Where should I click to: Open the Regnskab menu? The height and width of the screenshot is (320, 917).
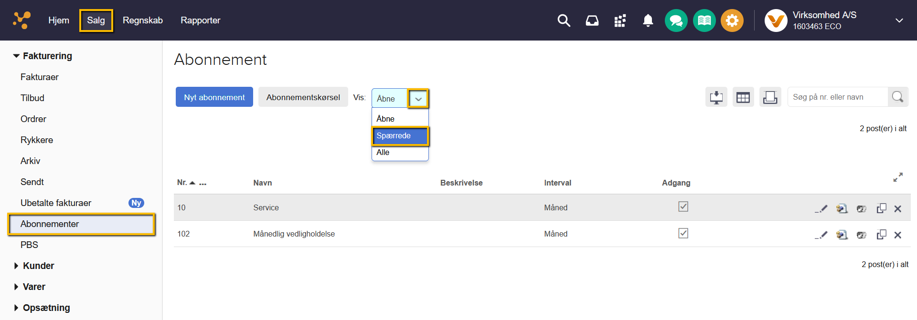[142, 21]
